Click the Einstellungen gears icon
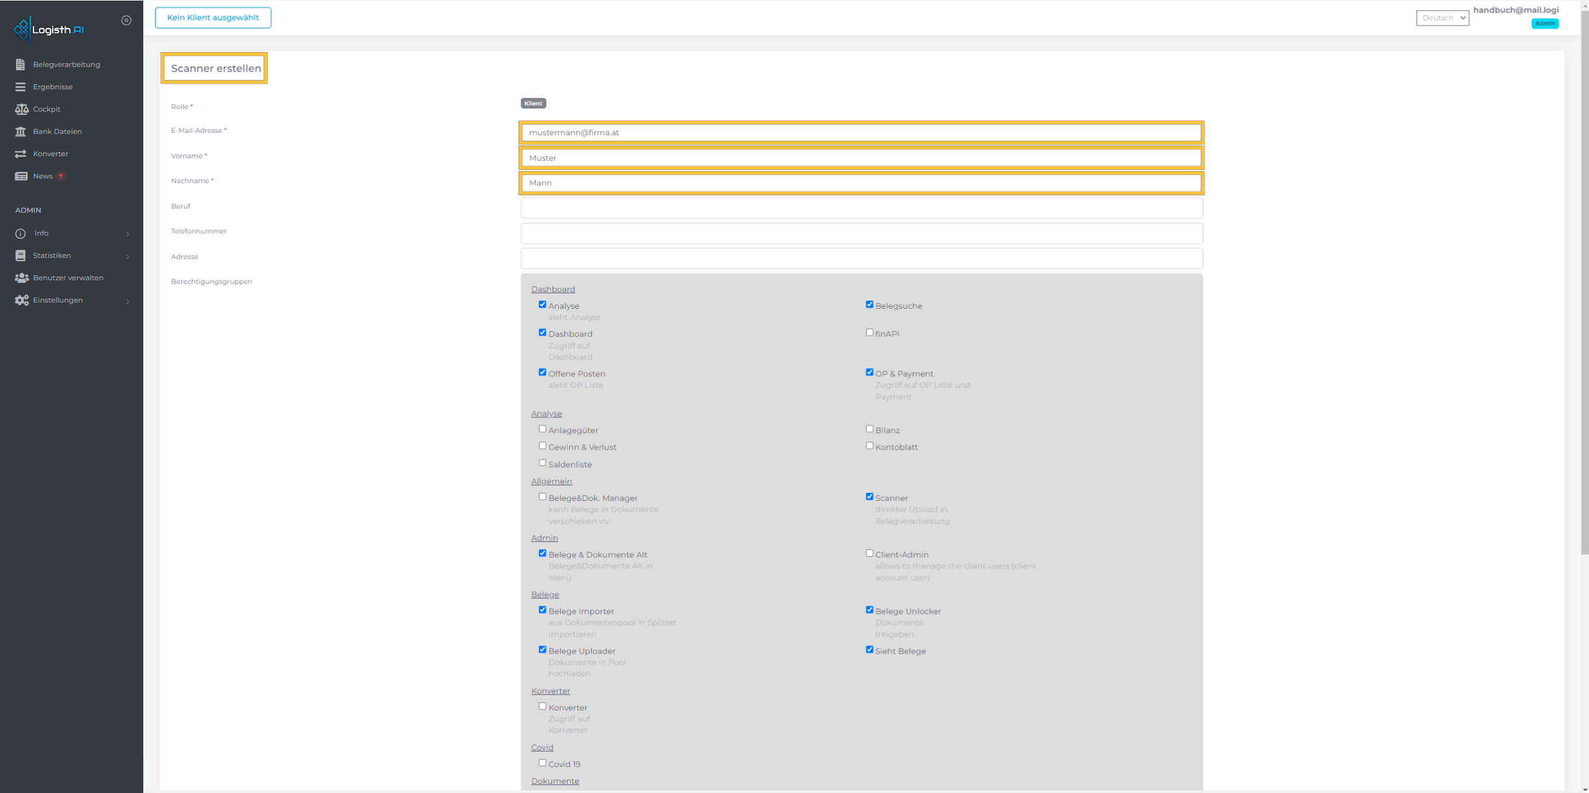 pos(22,300)
